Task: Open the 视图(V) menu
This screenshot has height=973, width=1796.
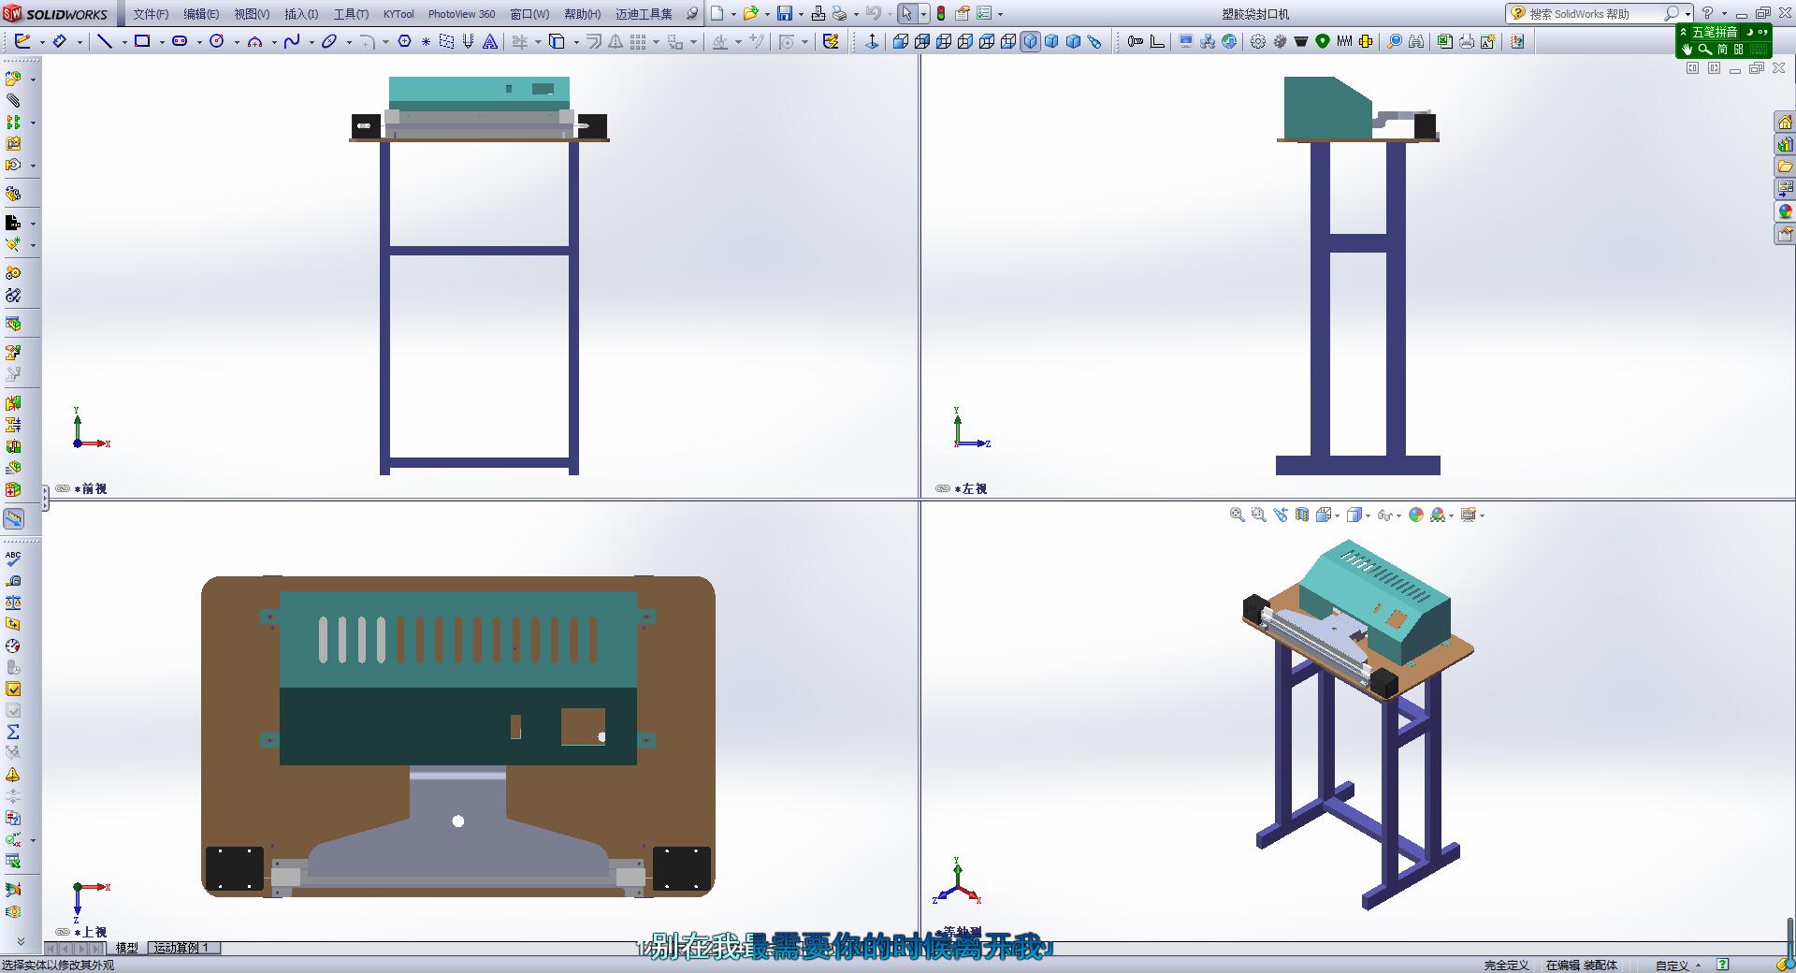Action: pyautogui.click(x=252, y=14)
